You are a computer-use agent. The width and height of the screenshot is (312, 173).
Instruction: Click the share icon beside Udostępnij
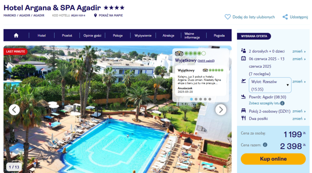[x=285, y=17]
